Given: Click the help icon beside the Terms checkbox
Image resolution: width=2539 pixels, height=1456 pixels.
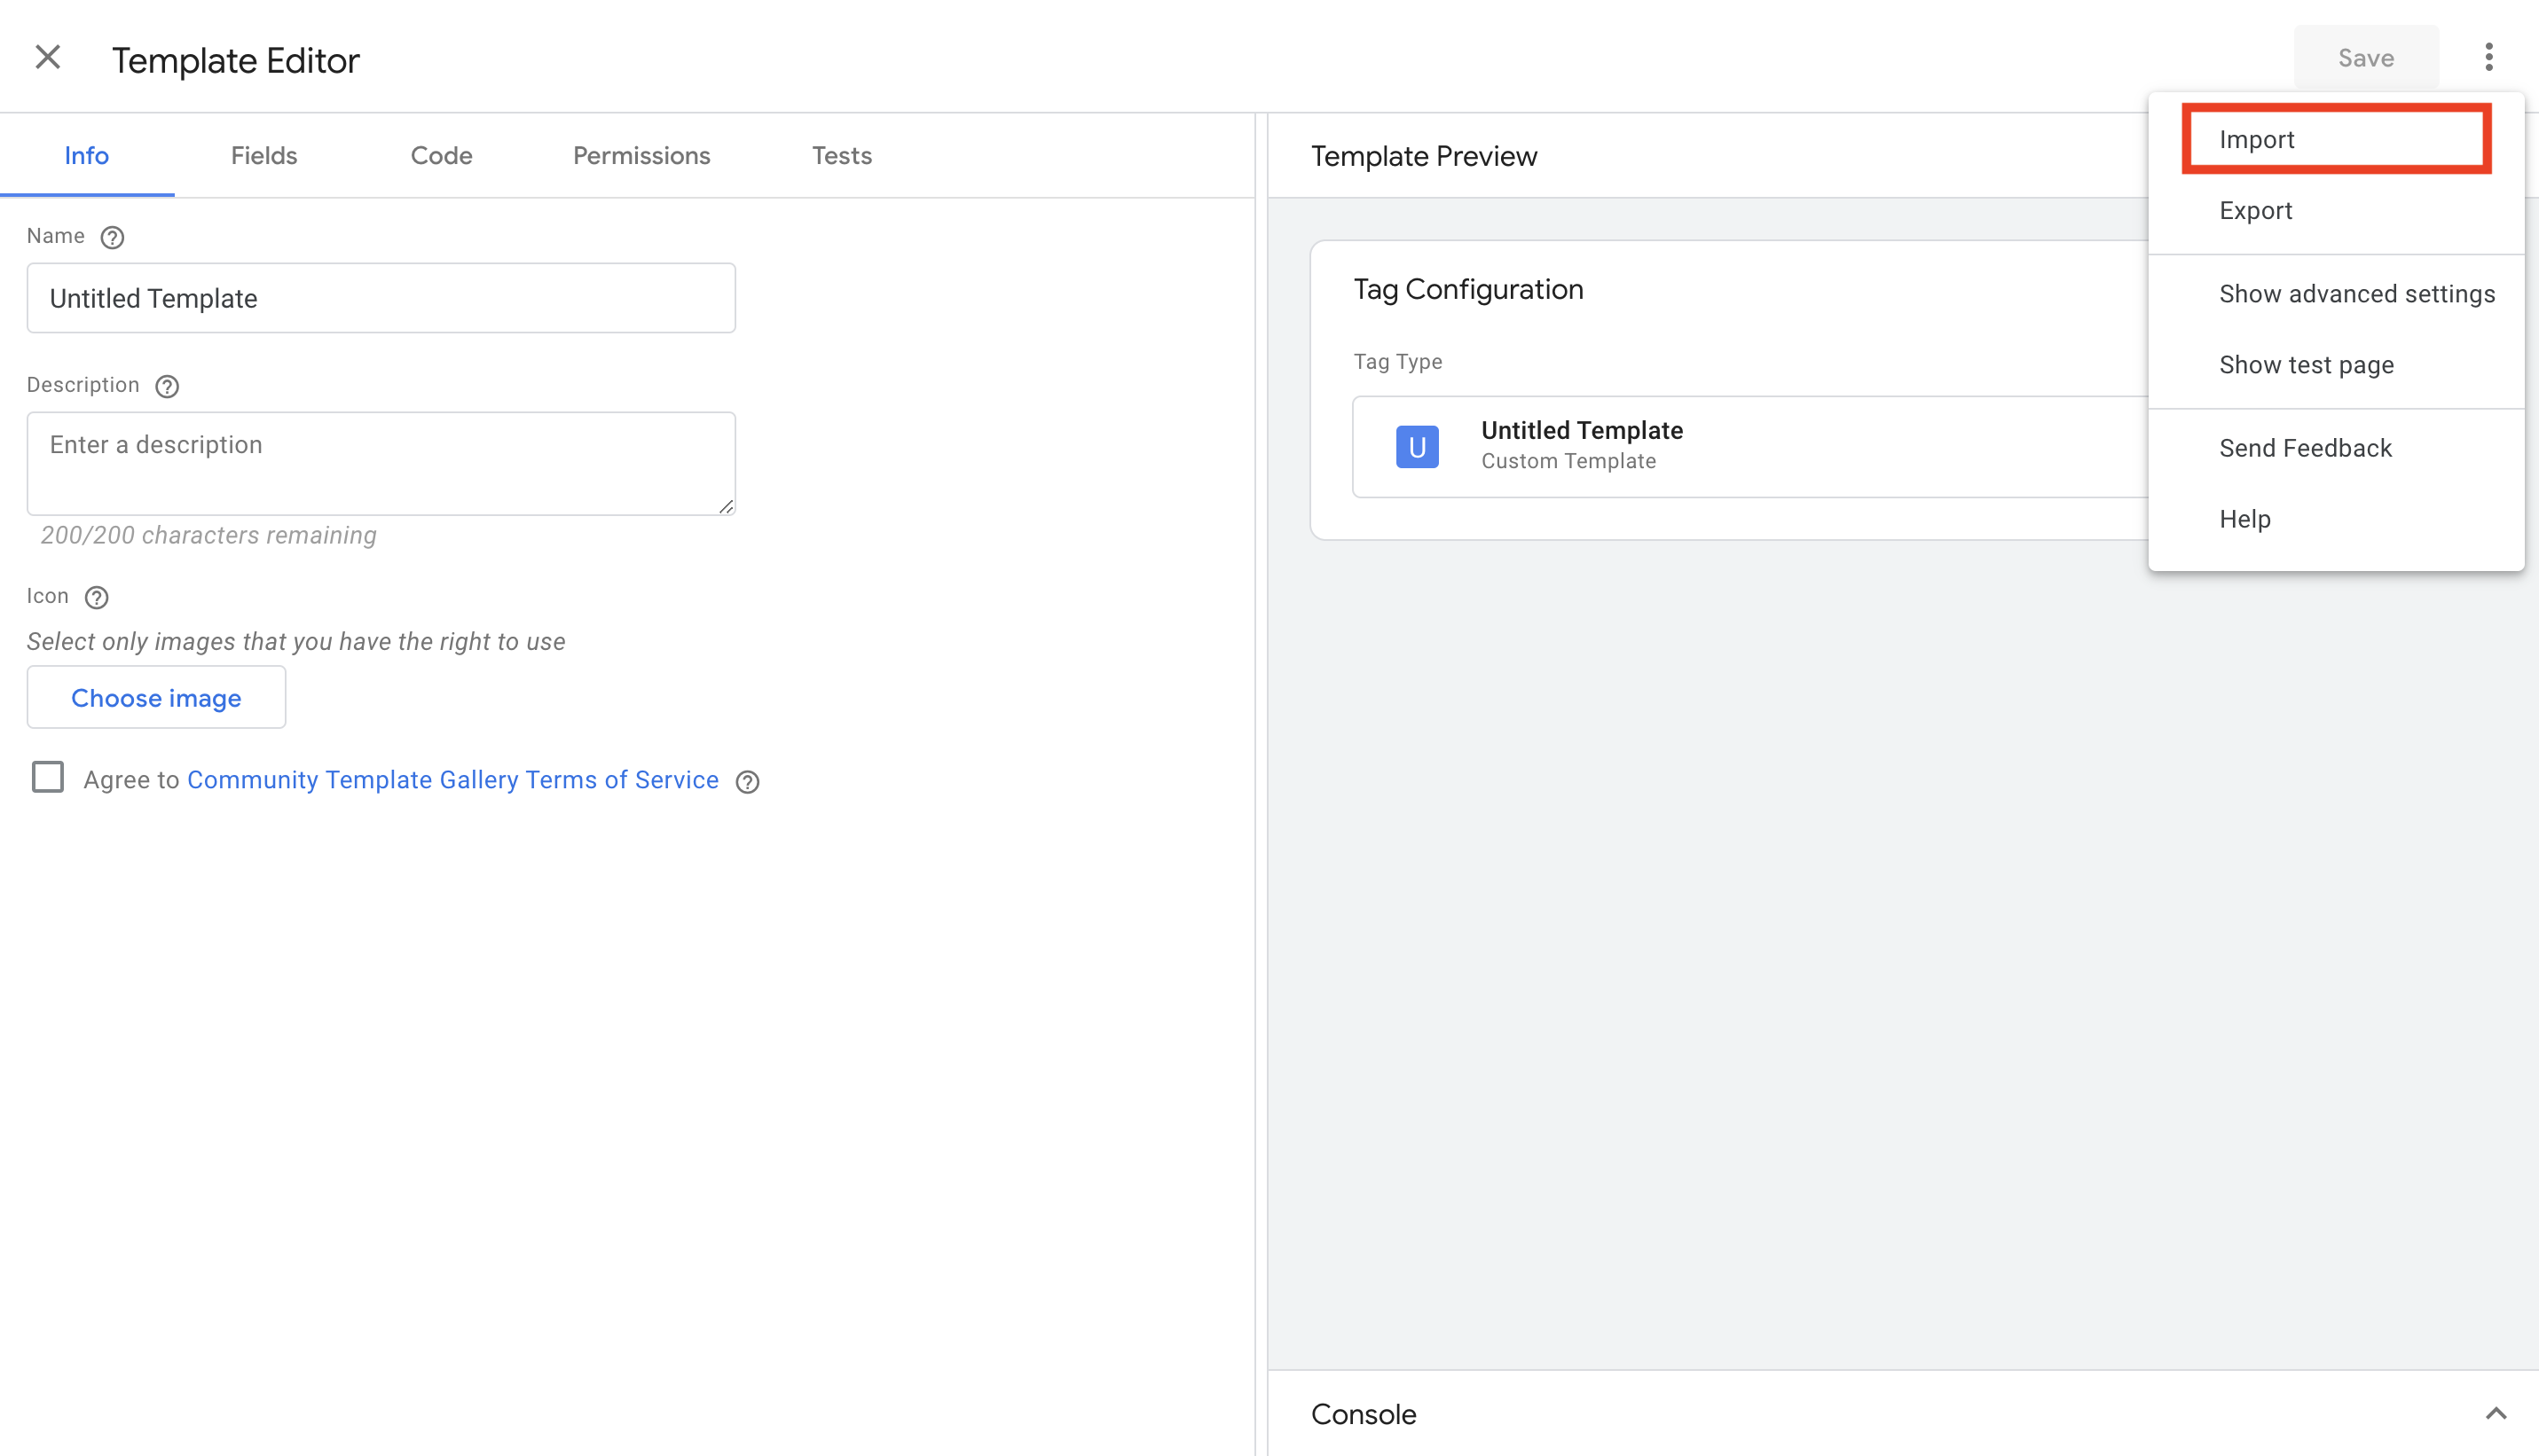Looking at the screenshot, I should [747, 782].
